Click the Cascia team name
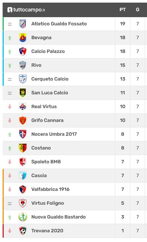147x242 pixels. pos(39,176)
